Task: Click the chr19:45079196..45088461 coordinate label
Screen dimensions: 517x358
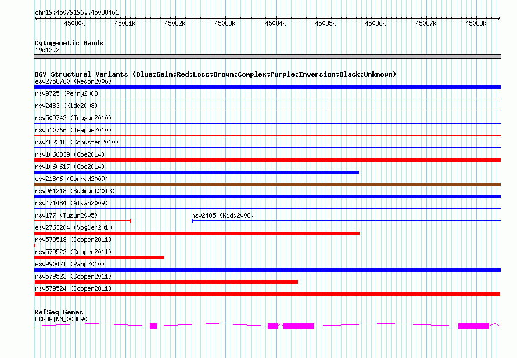Action: [77, 13]
